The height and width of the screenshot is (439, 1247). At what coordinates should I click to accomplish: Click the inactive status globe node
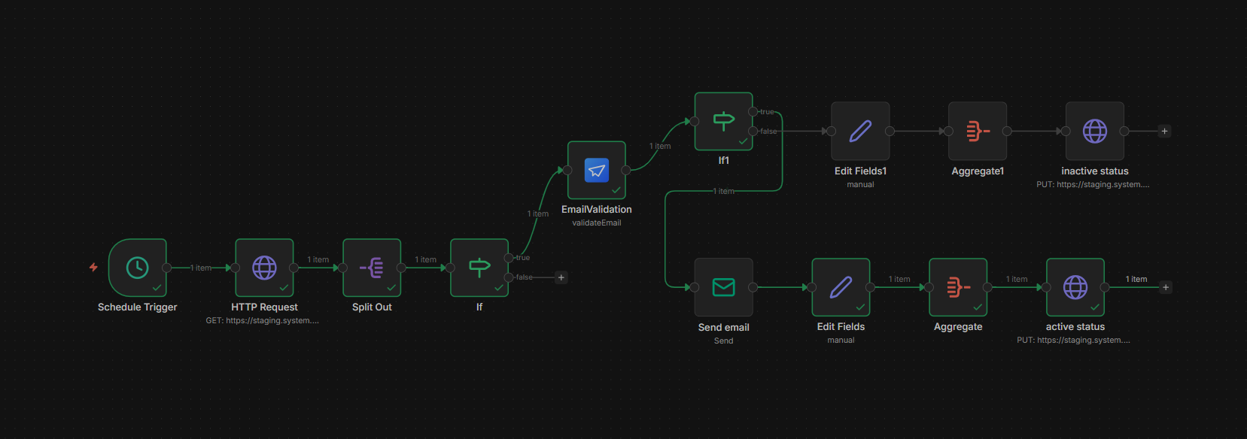(1095, 132)
